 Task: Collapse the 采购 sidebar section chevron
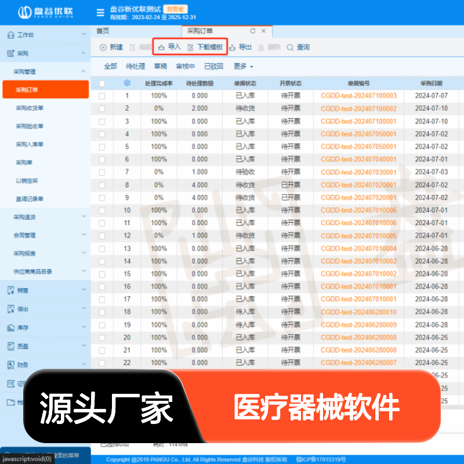[84, 53]
